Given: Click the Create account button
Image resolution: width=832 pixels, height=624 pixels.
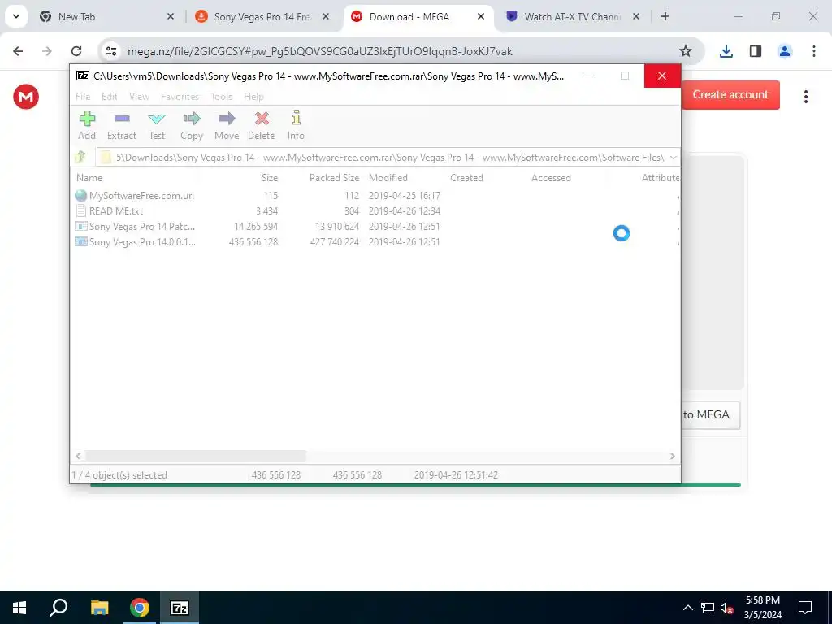Looking at the screenshot, I should (730, 94).
